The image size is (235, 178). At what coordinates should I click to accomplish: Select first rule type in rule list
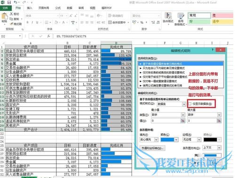click(181, 64)
